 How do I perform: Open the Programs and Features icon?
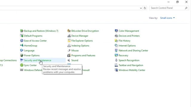coord(69,55)
